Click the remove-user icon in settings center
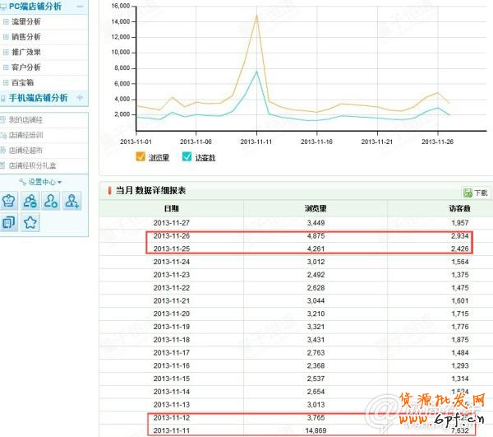The width and height of the screenshot is (493, 437). tap(30, 200)
